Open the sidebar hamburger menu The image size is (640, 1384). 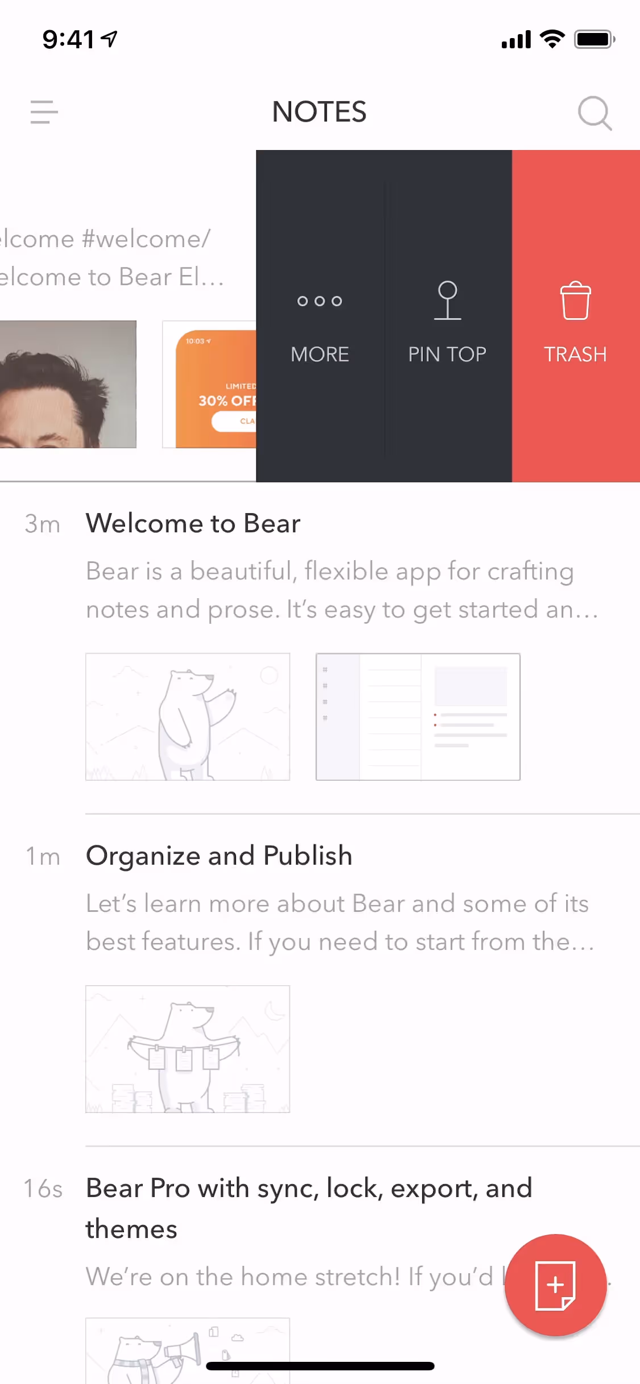pos(44,112)
